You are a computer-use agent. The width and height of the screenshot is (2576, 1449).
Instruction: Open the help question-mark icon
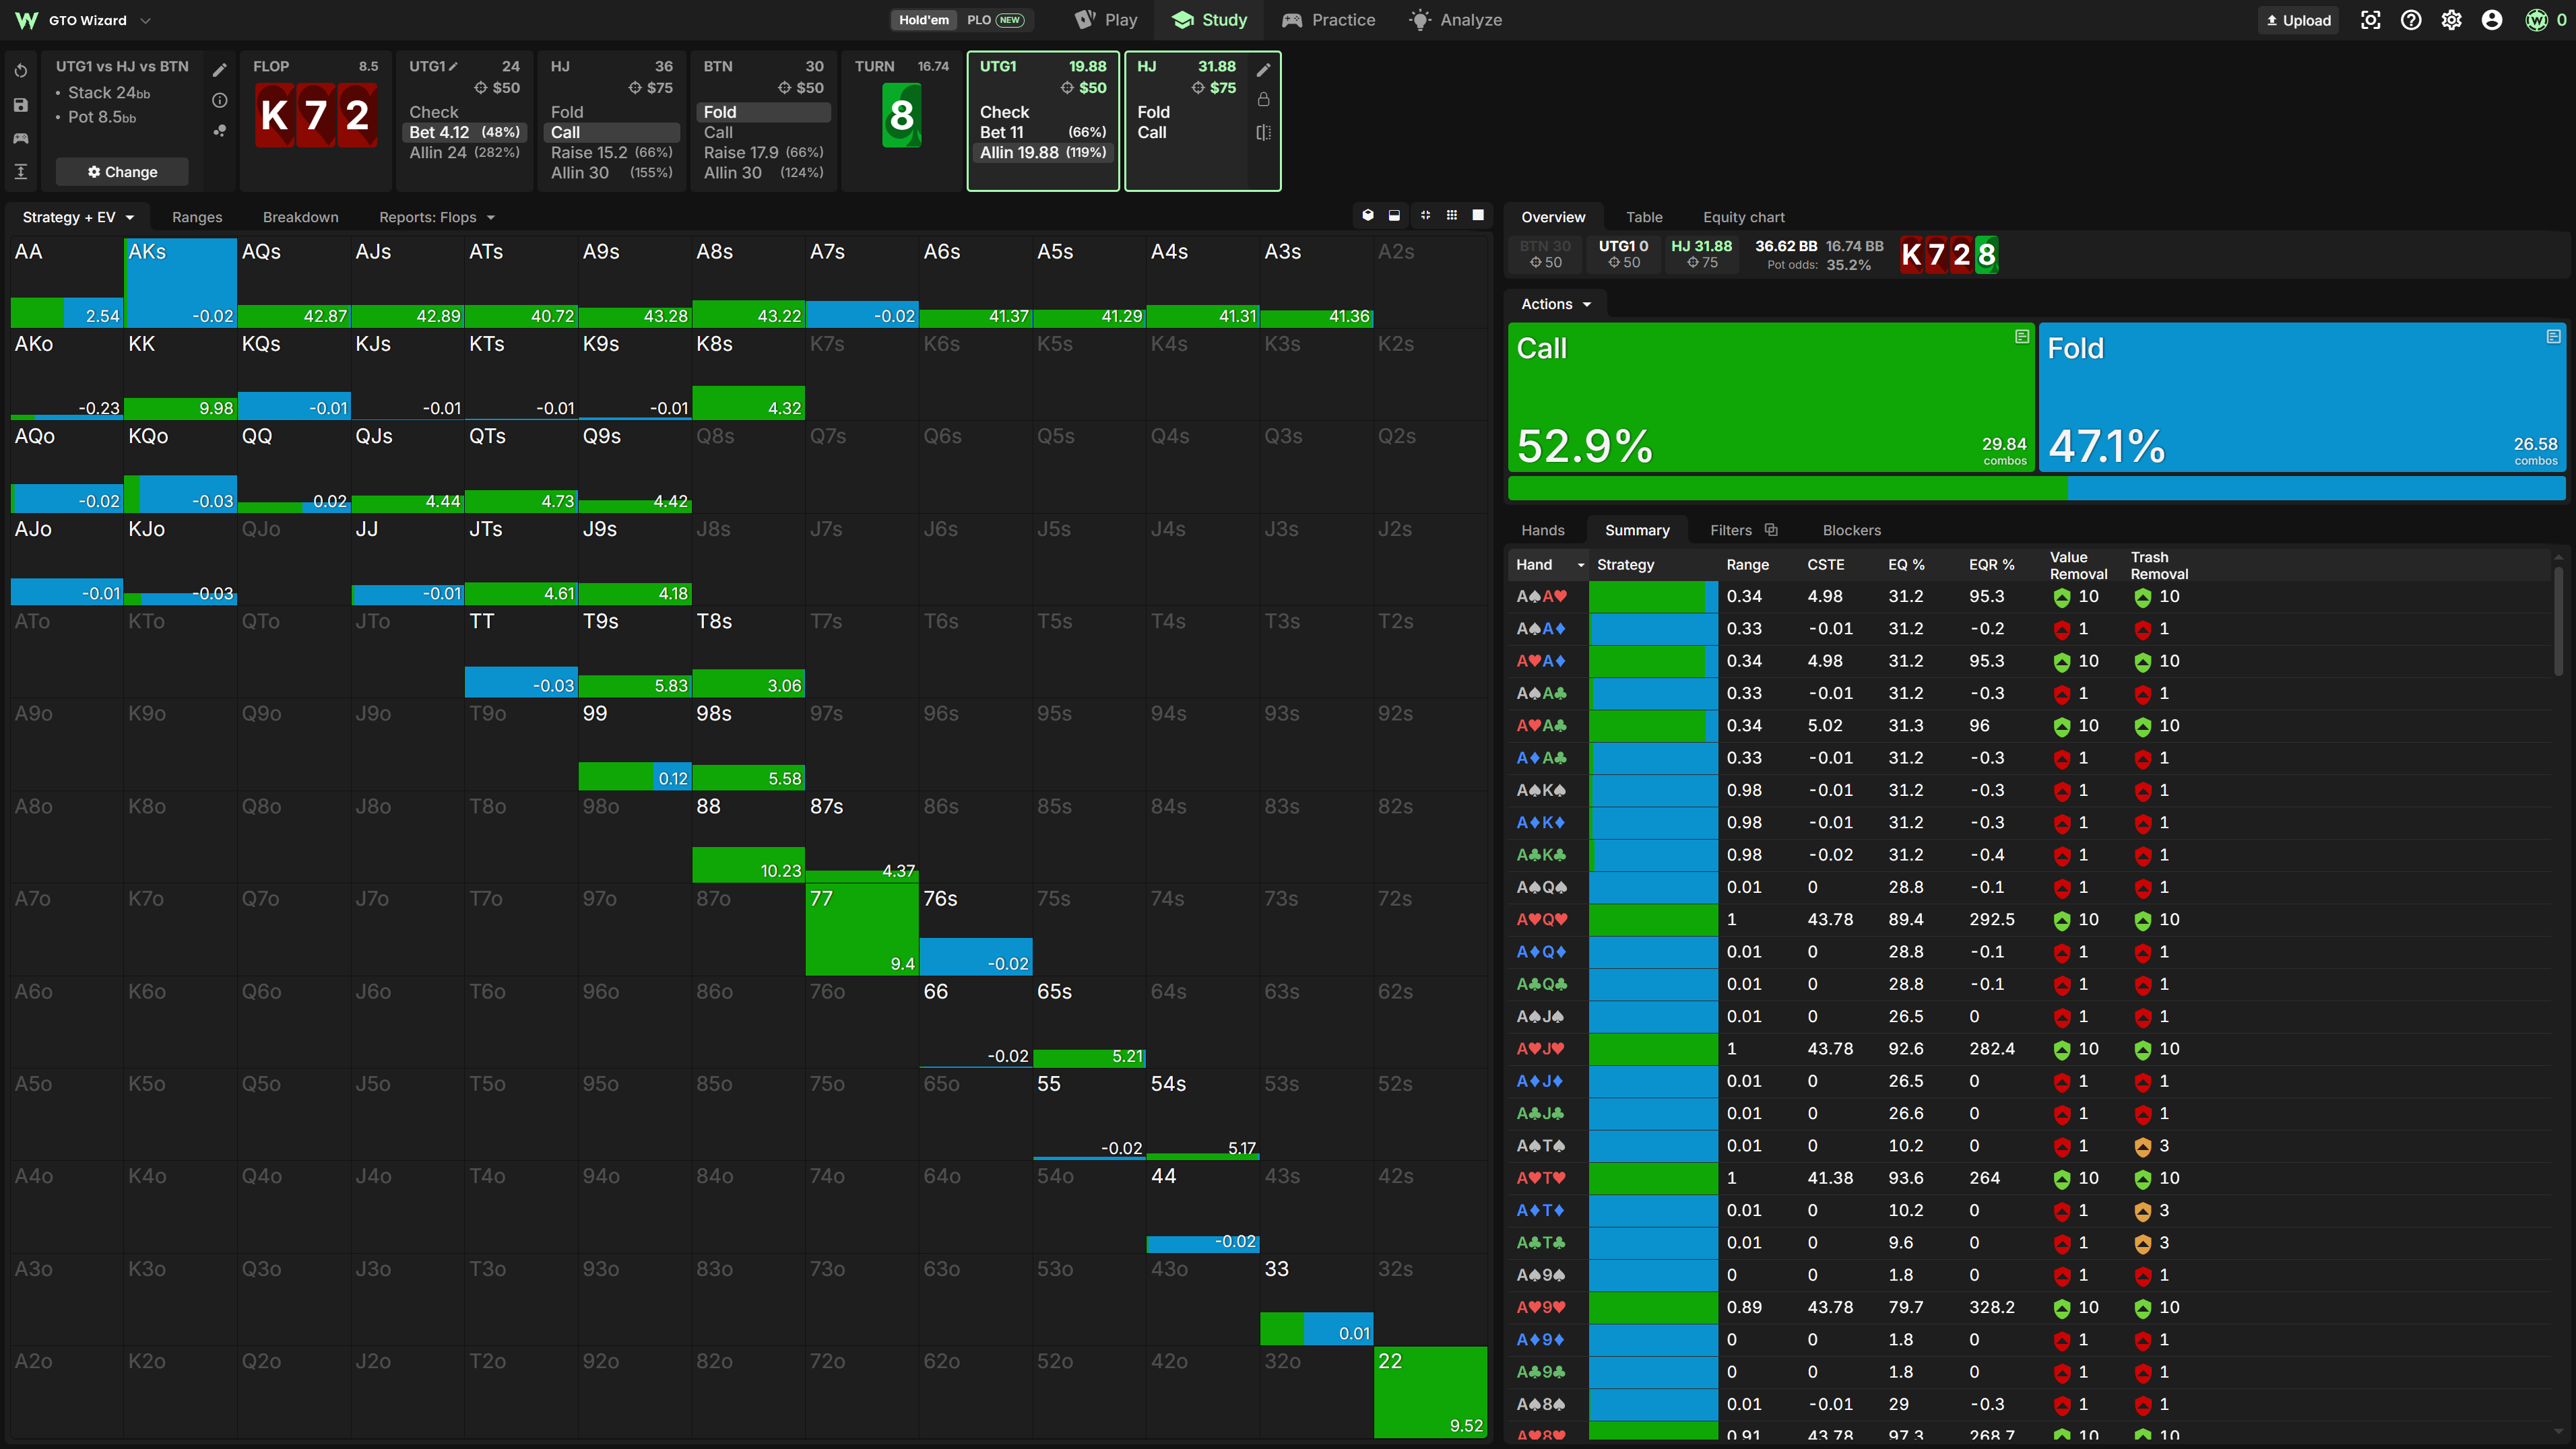pyautogui.click(x=2411, y=20)
